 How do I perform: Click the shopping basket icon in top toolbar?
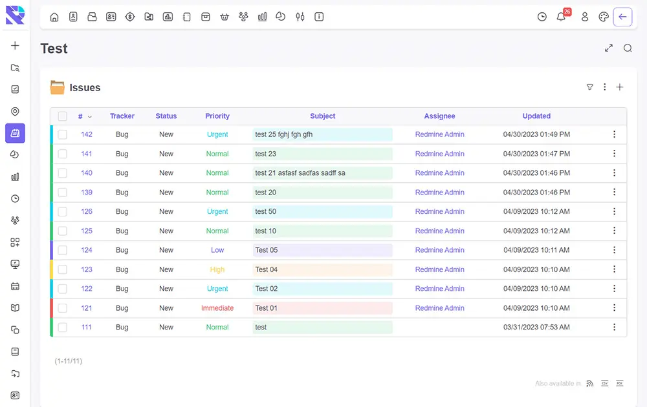(x=225, y=17)
